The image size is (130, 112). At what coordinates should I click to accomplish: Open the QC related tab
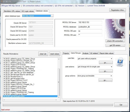click(x=94, y=53)
